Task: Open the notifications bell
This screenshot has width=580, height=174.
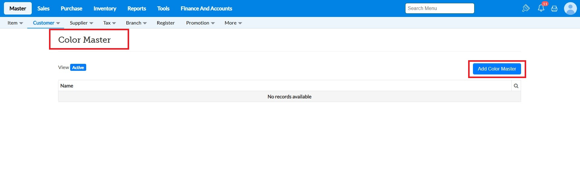Action: (x=541, y=8)
